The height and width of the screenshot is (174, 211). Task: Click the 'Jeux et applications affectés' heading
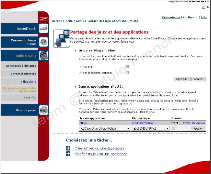(x=101, y=86)
